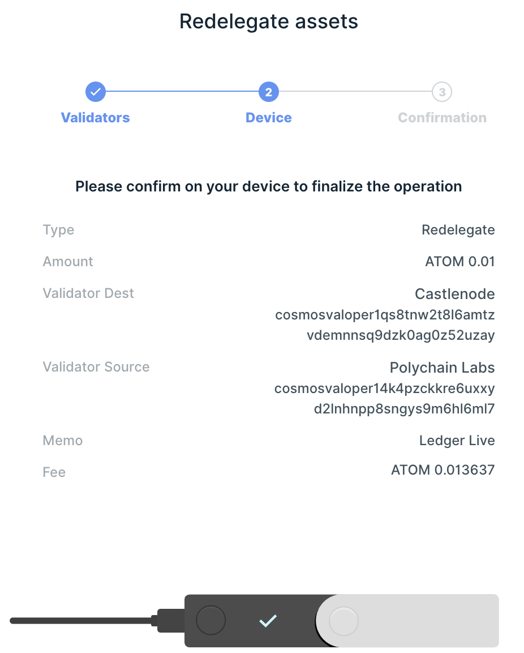Click the Polychain Labs validator name
Image resolution: width=524 pixels, height=653 pixels.
[442, 368]
